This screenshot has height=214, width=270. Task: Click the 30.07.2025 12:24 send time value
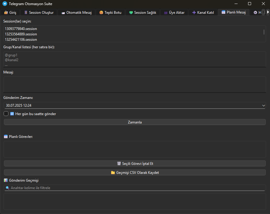tap(19, 106)
